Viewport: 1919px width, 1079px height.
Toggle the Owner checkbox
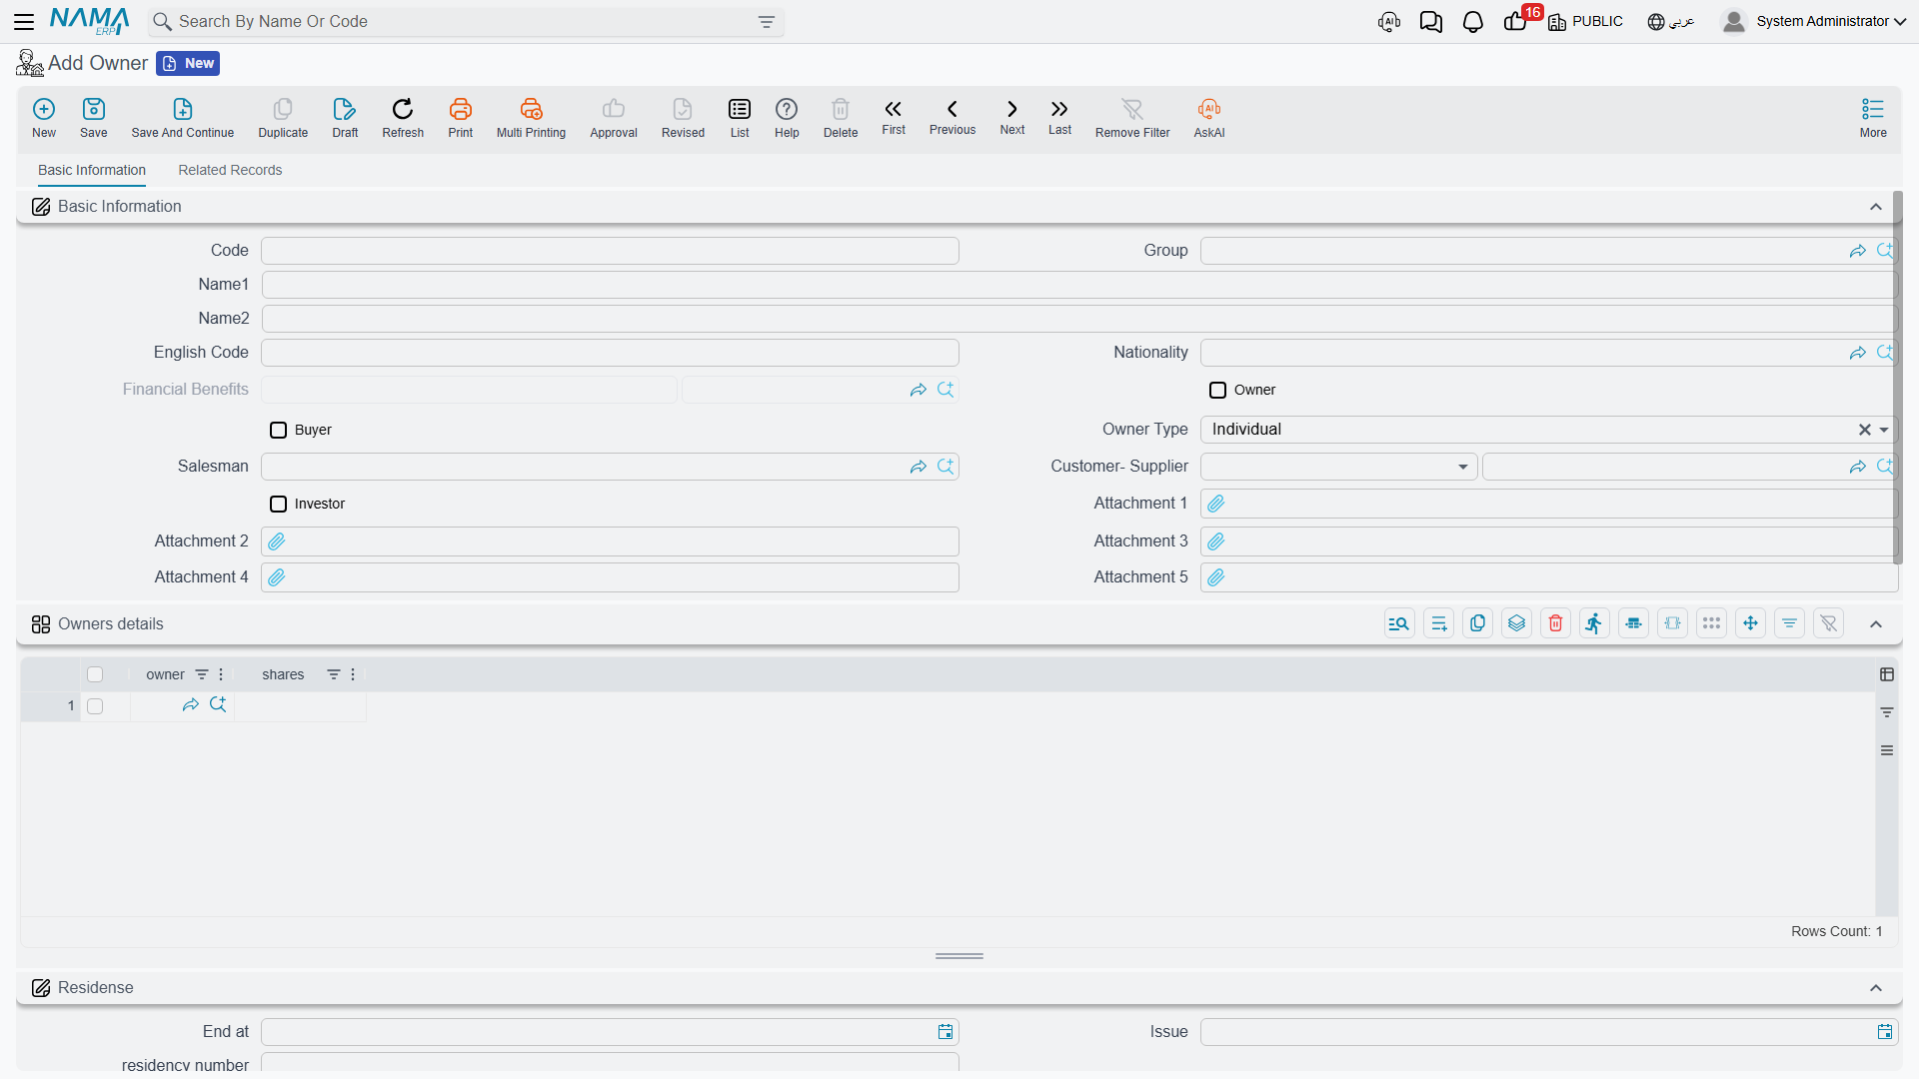tap(1217, 390)
